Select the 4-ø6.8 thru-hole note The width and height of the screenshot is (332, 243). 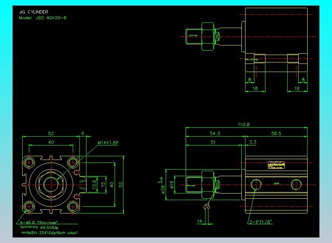tap(39, 222)
